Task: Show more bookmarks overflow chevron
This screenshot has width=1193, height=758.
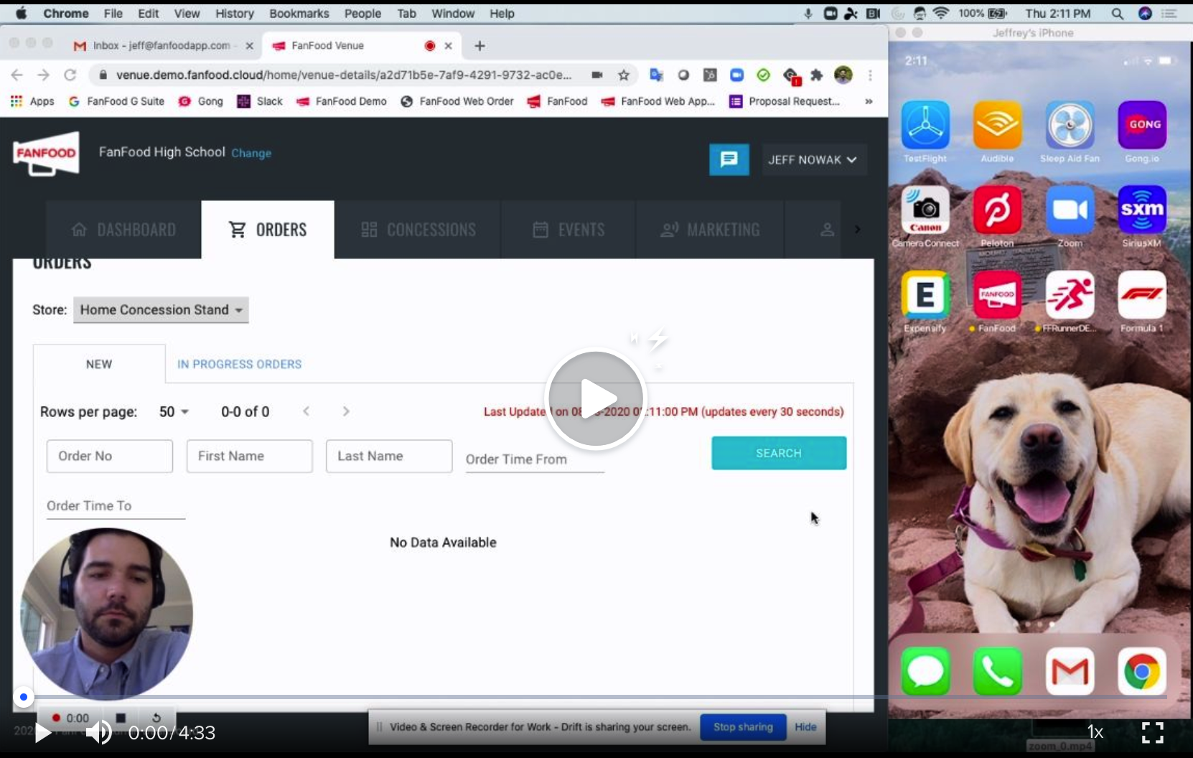Action: 869,101
